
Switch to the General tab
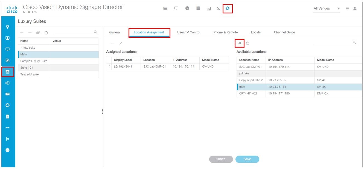coord(115,32)
